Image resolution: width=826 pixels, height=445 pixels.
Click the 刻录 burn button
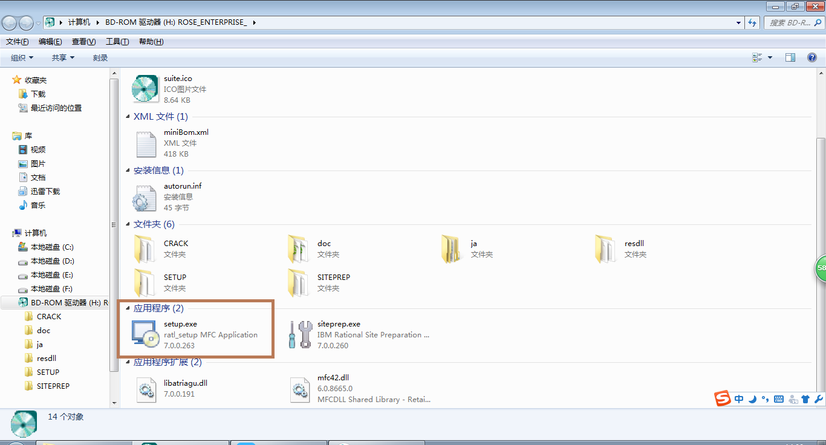click(100, 57)
